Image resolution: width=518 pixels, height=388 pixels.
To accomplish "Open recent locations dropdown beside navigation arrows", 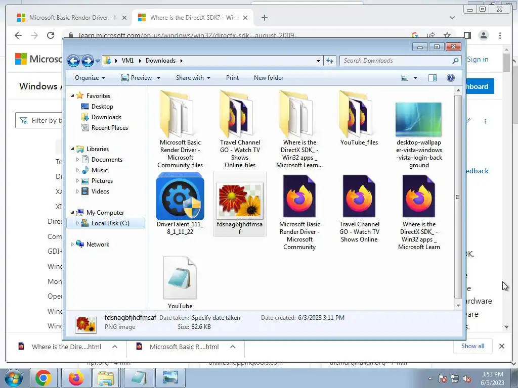I will point(98,61).
